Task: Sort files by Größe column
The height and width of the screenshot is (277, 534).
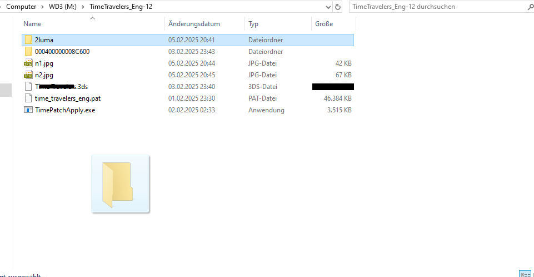Action: [x=324, y=24]
